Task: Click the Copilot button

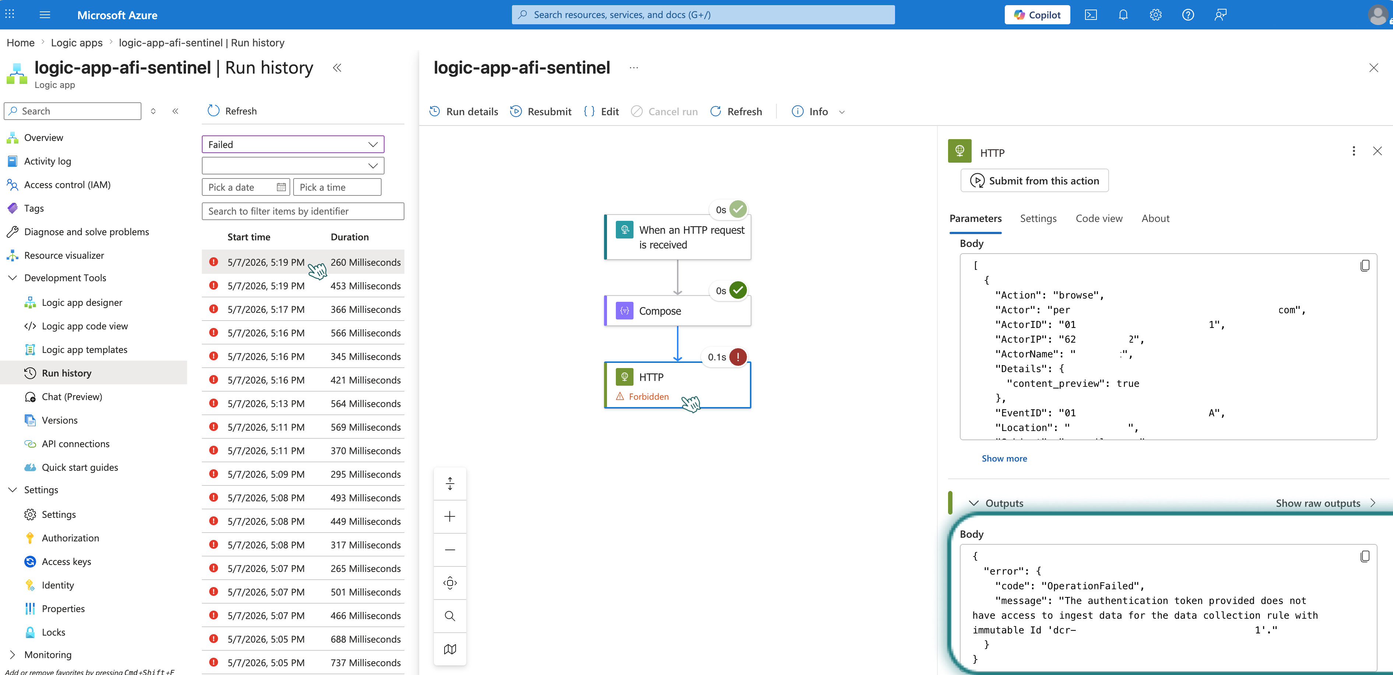Action: coord(1036,15)
